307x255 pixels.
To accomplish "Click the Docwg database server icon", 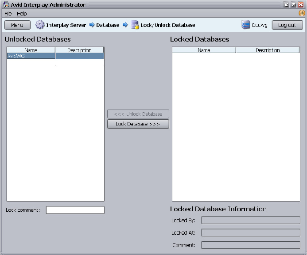I will tap(245, 25).
